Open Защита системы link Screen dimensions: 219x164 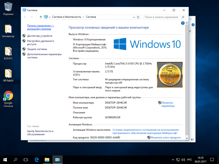(x=37, y=49)
